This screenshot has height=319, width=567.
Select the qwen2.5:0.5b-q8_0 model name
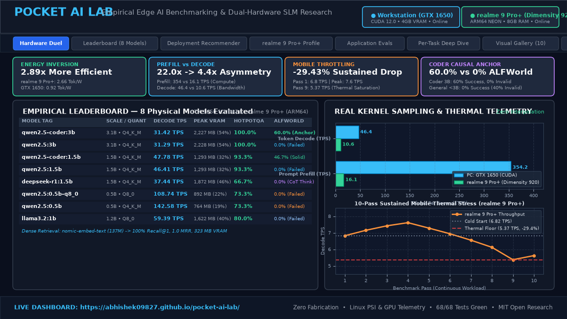50,194
